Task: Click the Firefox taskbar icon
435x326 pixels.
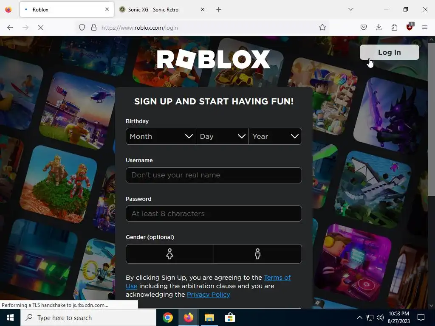Action: tap(188, 318)
